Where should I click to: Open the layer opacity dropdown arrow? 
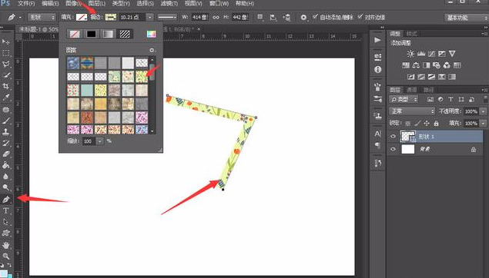(x=483, y=111)
